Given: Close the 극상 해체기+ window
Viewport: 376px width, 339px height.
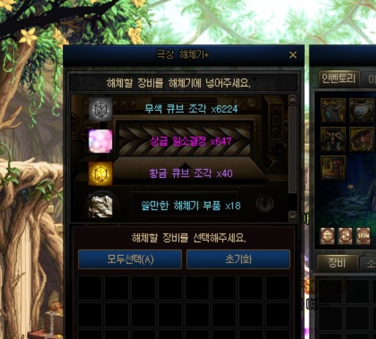Looking at the screenshot, I should [x=293, y=55].
